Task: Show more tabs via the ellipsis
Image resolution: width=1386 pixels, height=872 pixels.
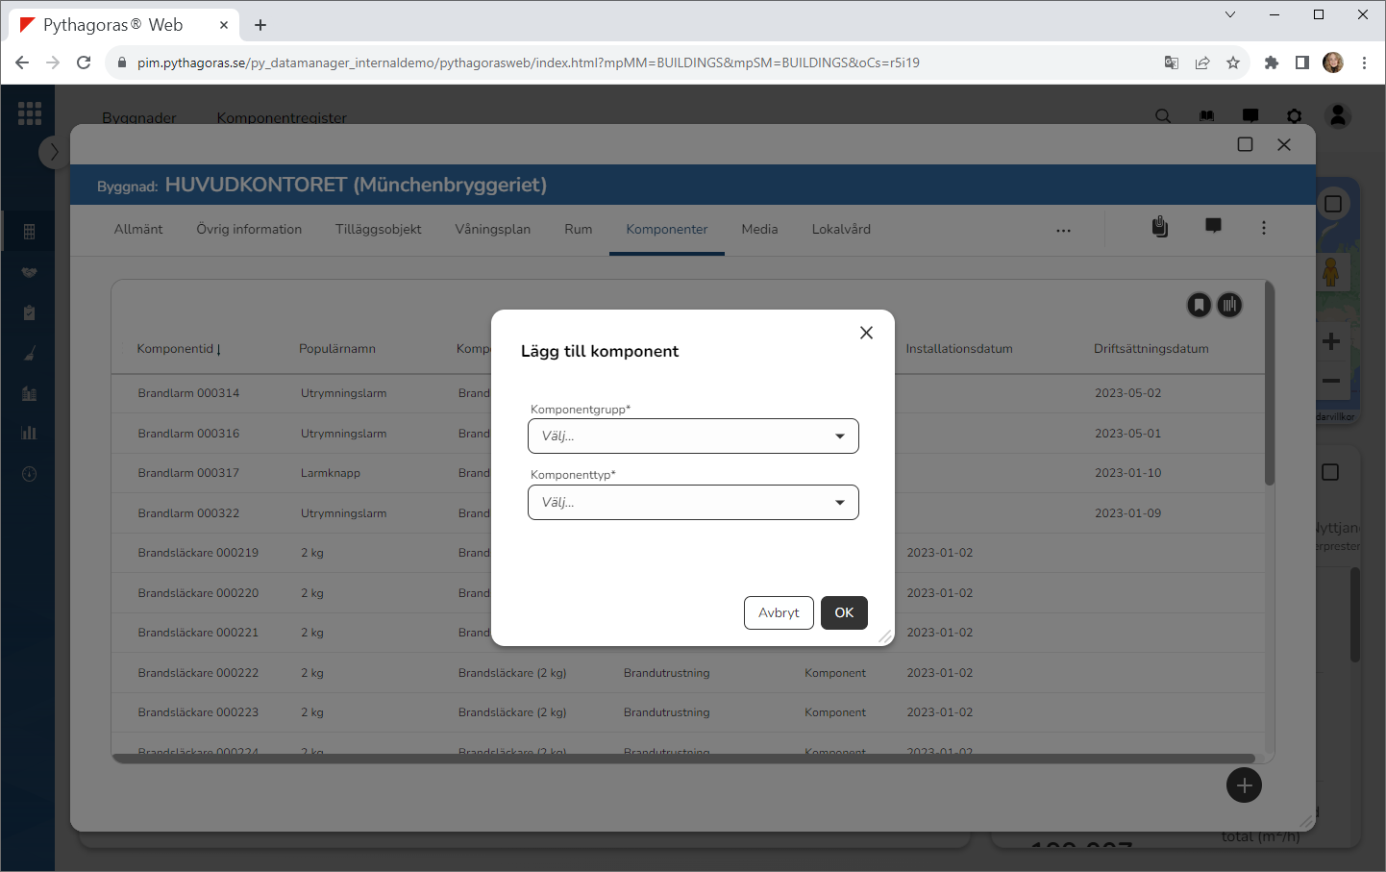Action: (x=1063, y=231)
